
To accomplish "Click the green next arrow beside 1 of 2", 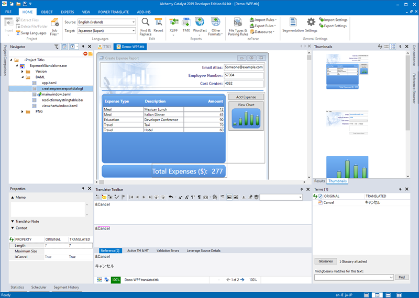I will (x=242, y=280).
